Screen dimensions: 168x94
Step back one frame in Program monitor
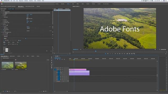118,54
